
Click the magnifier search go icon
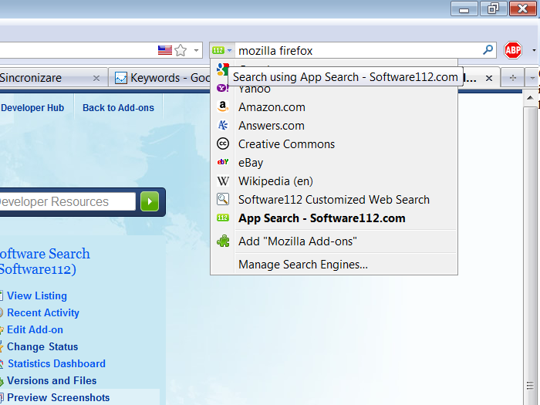tap(488, 50)
